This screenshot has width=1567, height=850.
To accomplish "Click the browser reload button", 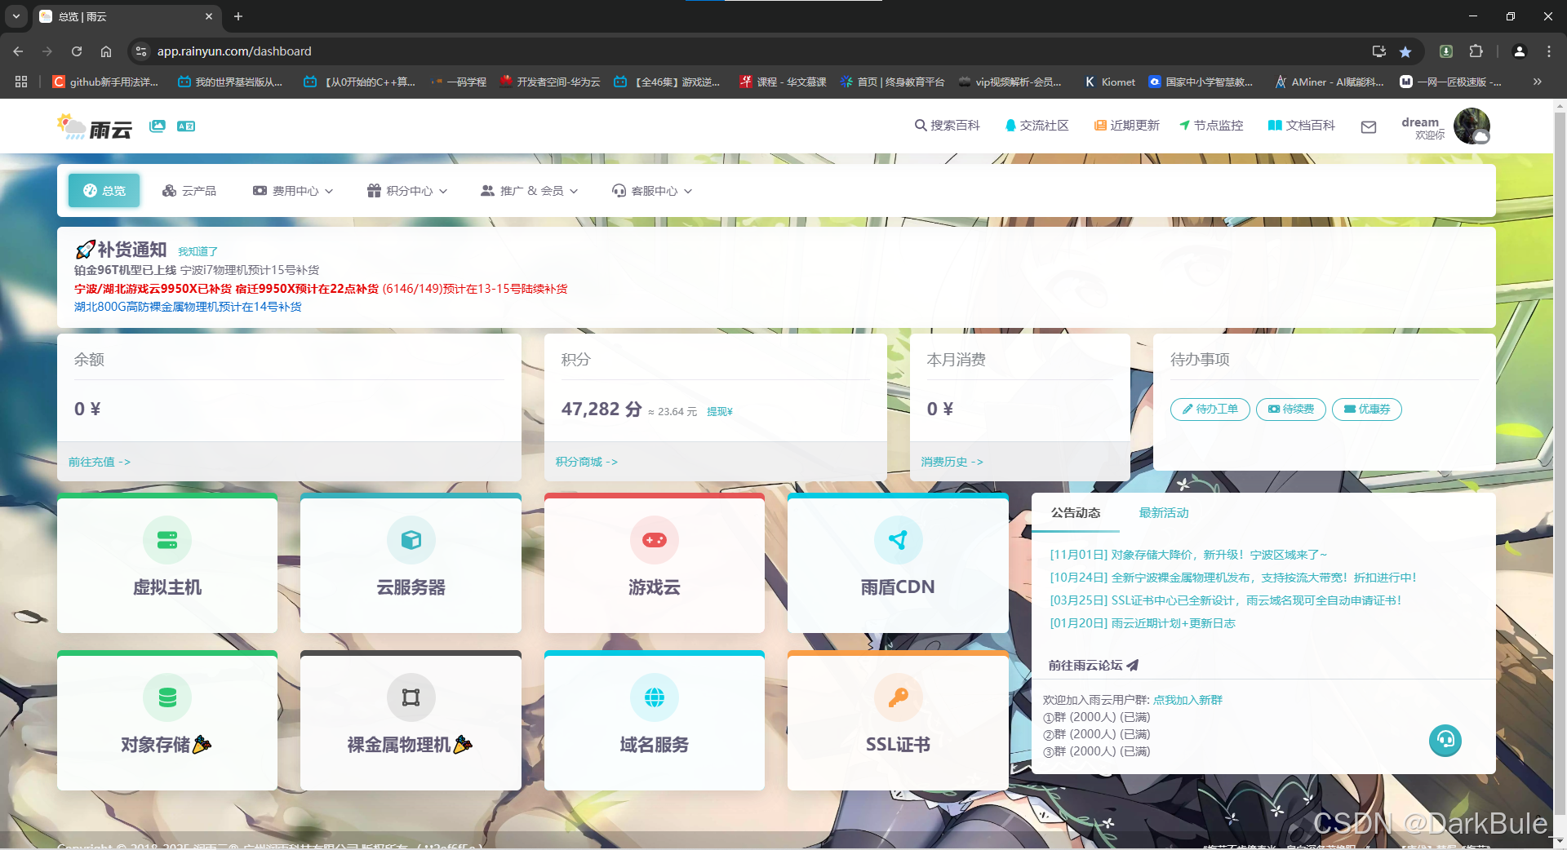I will click(77, 51).
